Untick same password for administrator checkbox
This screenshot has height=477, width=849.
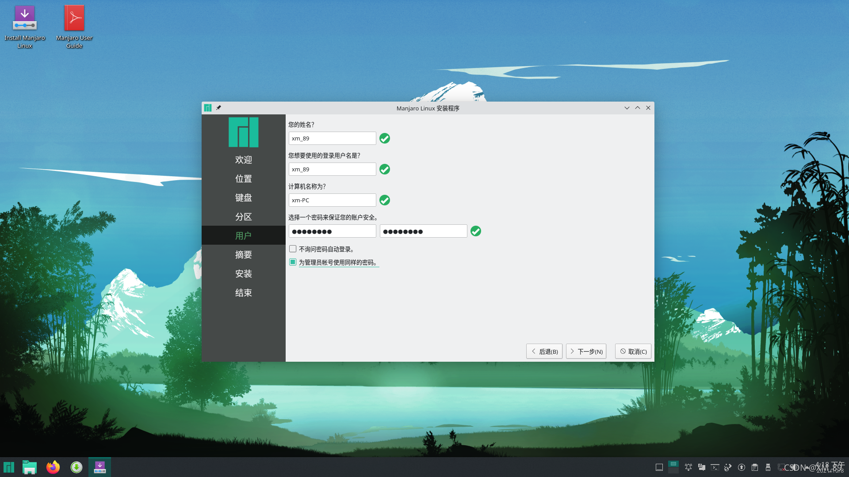pyautogui.click(x=293, y=262)
